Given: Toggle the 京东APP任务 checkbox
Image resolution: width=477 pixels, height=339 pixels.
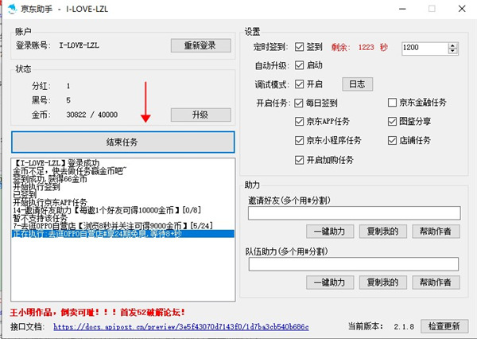Looking at the screenshot, I should [300, 121].
